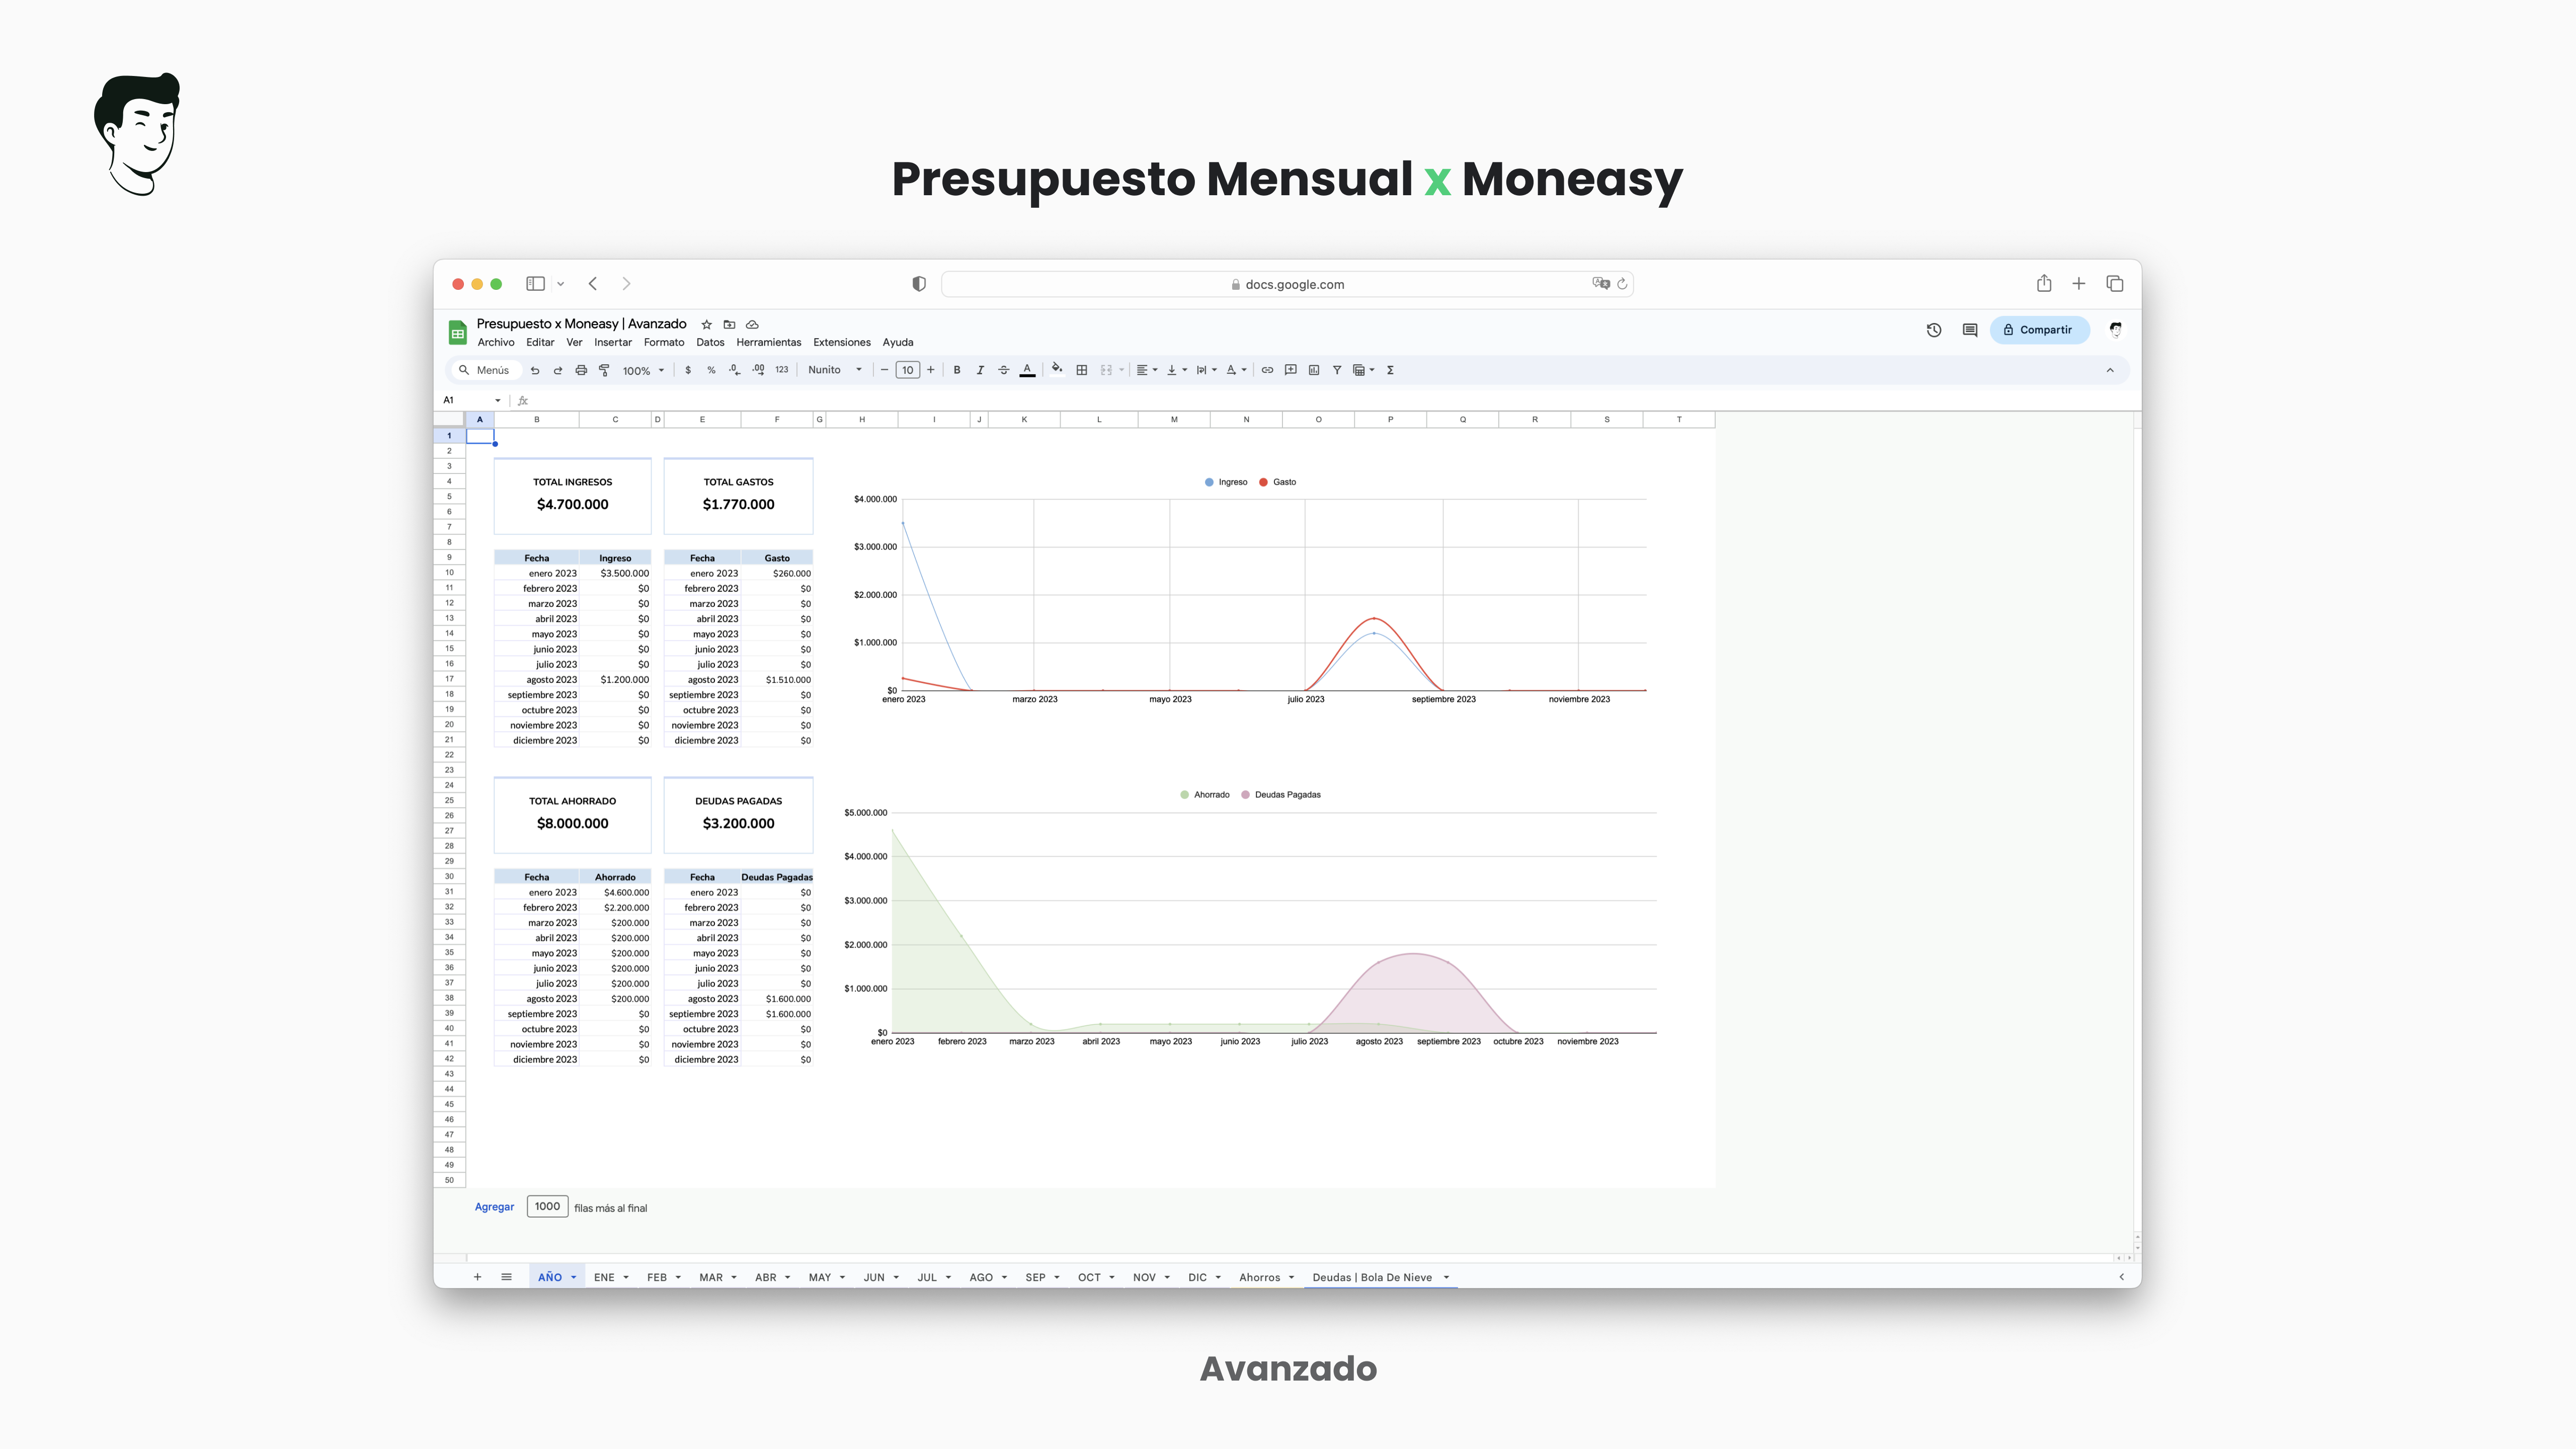Viewport: 2576px width, 1449px height.
Task: Click the insert link icon
Action: click(1267, 370)
